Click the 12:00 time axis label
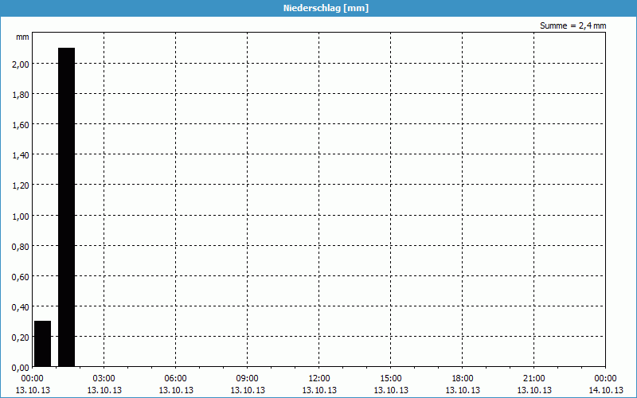The image size is (637, 398). click(319, 379)
